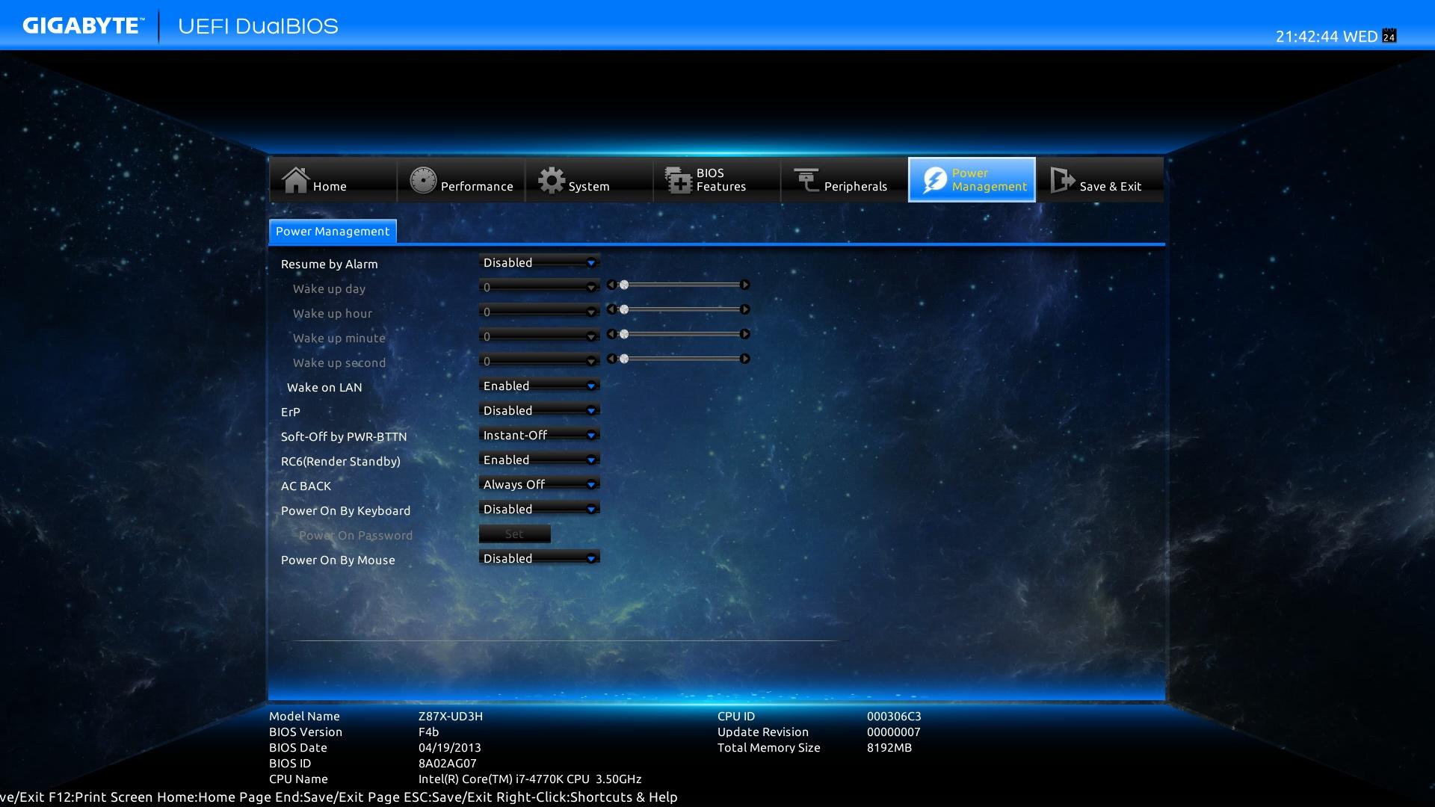Change Wake on LAN dropdown value

539,386
